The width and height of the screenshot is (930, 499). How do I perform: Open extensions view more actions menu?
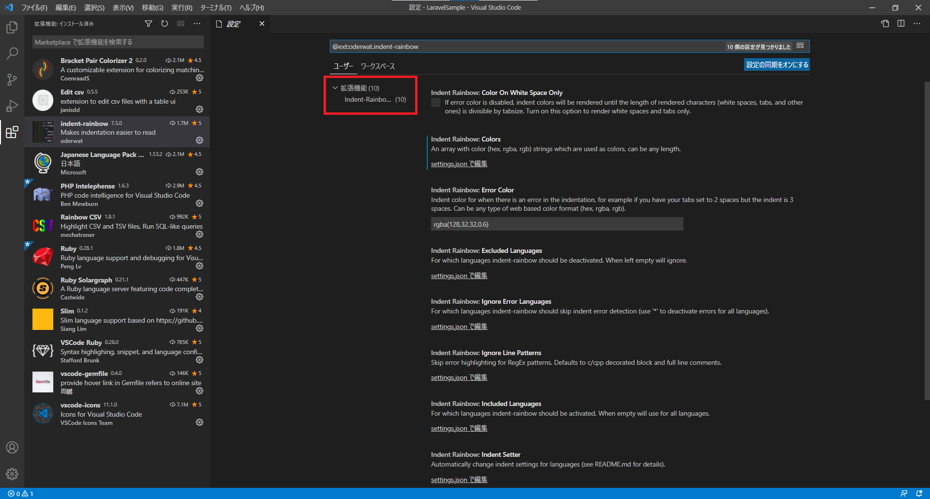(197, 24)
